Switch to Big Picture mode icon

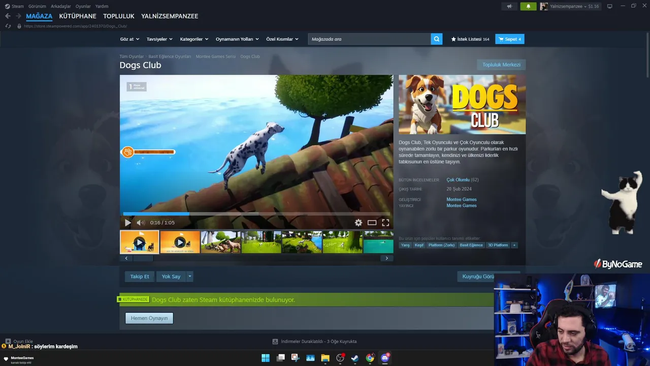tap(610, 6)
